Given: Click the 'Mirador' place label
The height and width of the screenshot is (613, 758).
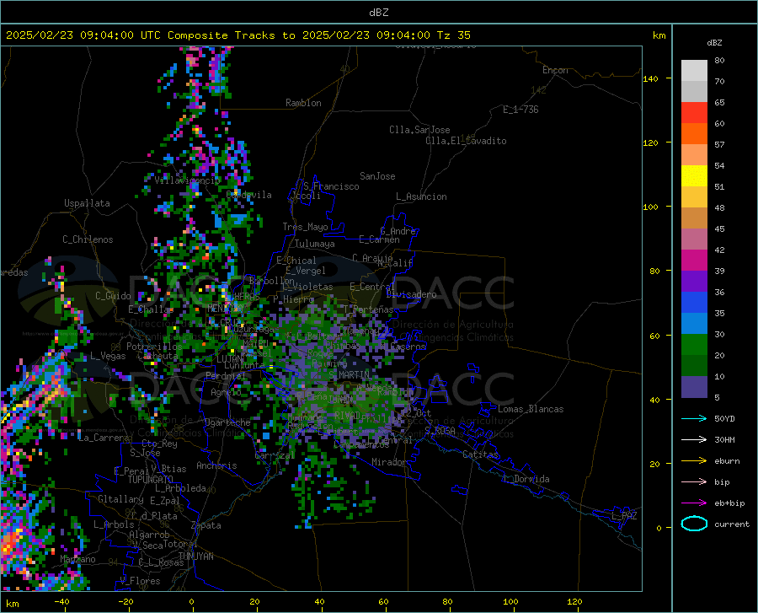Looking at the screenshot, I should [x=388, y=462].
